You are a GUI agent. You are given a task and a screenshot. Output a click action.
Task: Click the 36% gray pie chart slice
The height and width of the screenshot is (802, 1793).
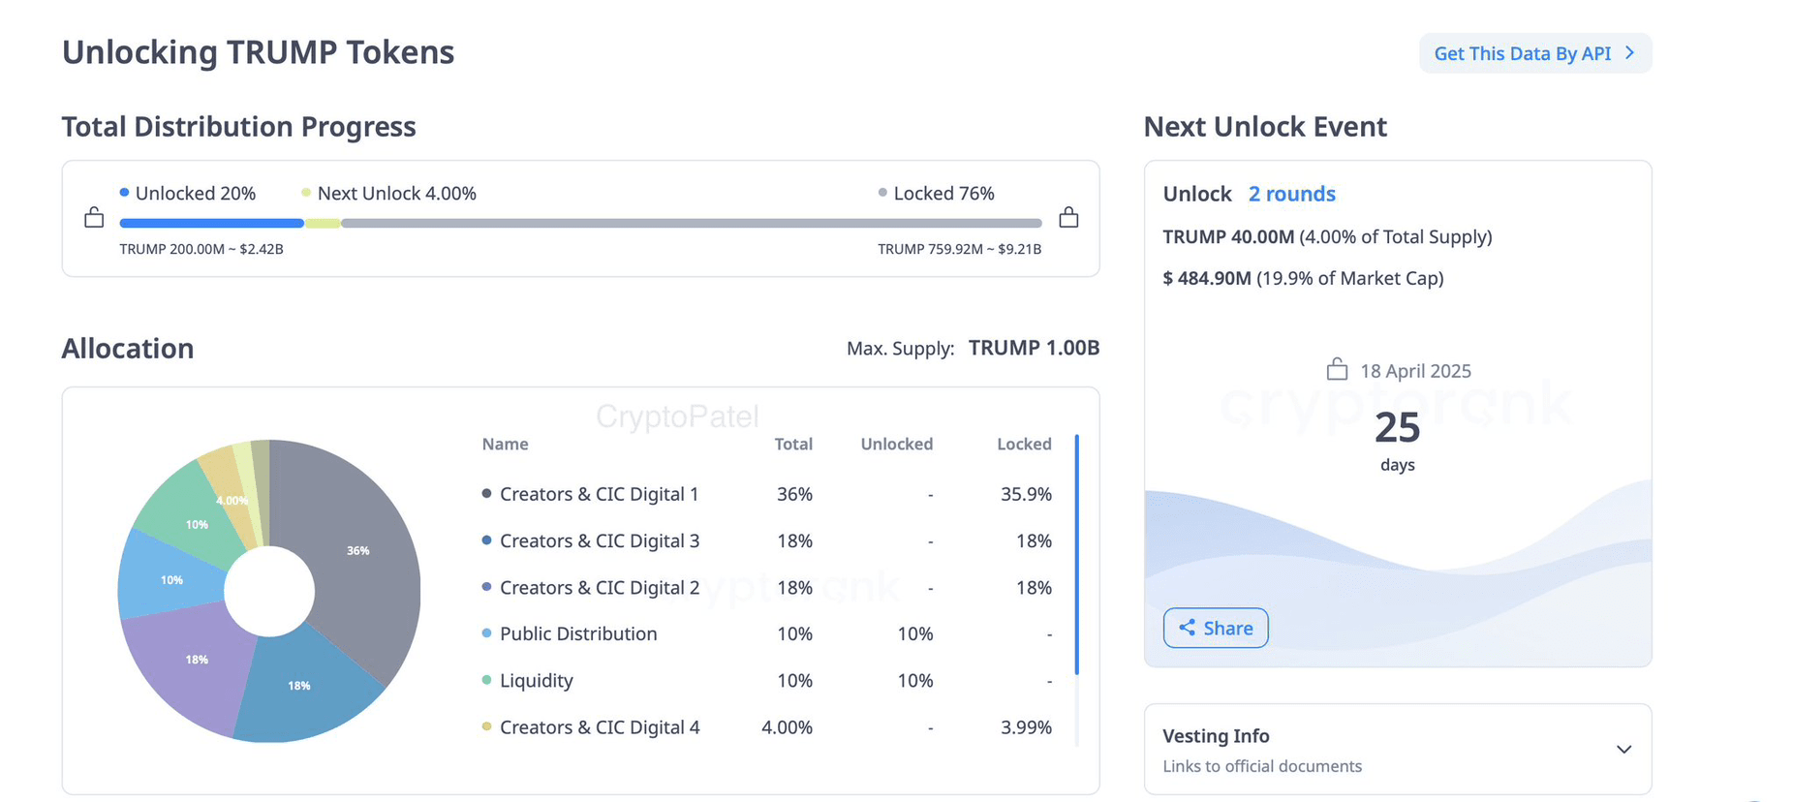358,550
